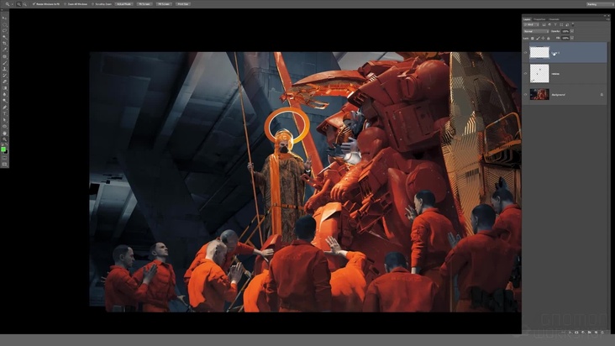Filter layers by adjustment layer icon
615x346 pixels.
(549, 24)
